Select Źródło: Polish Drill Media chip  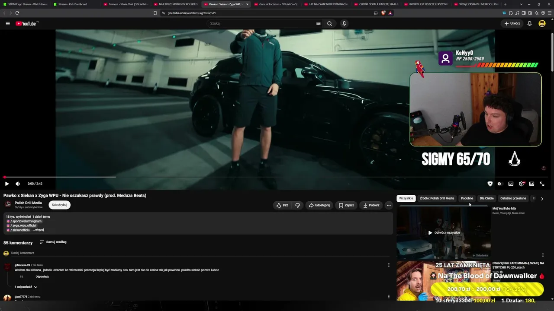(x=437, y=198)
